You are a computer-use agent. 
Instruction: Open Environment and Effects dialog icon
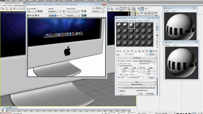[85, 11]
